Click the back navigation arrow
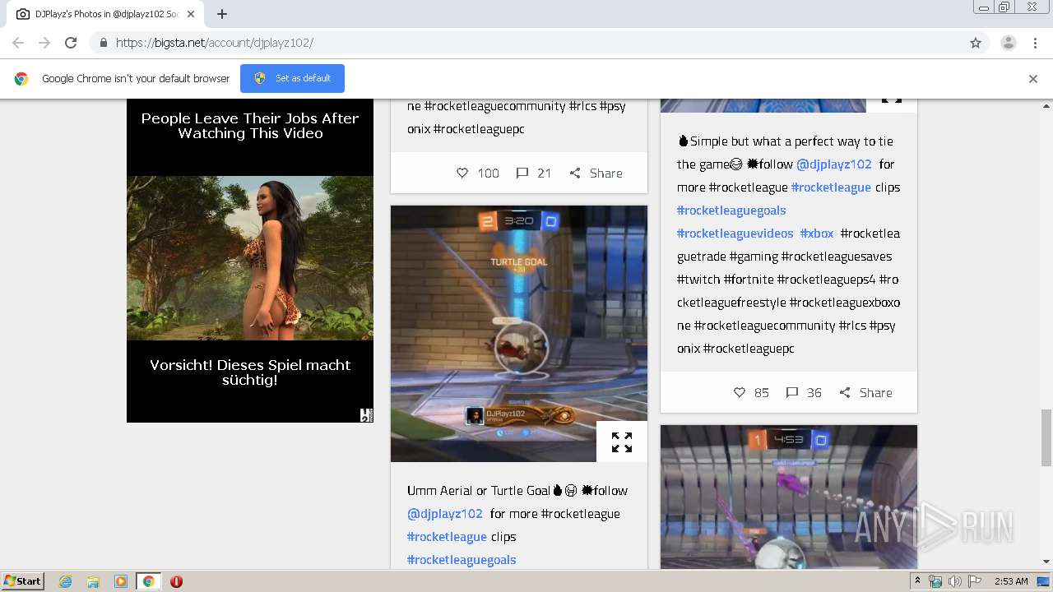Screen dimensions: 1053x592 point(18,43)
